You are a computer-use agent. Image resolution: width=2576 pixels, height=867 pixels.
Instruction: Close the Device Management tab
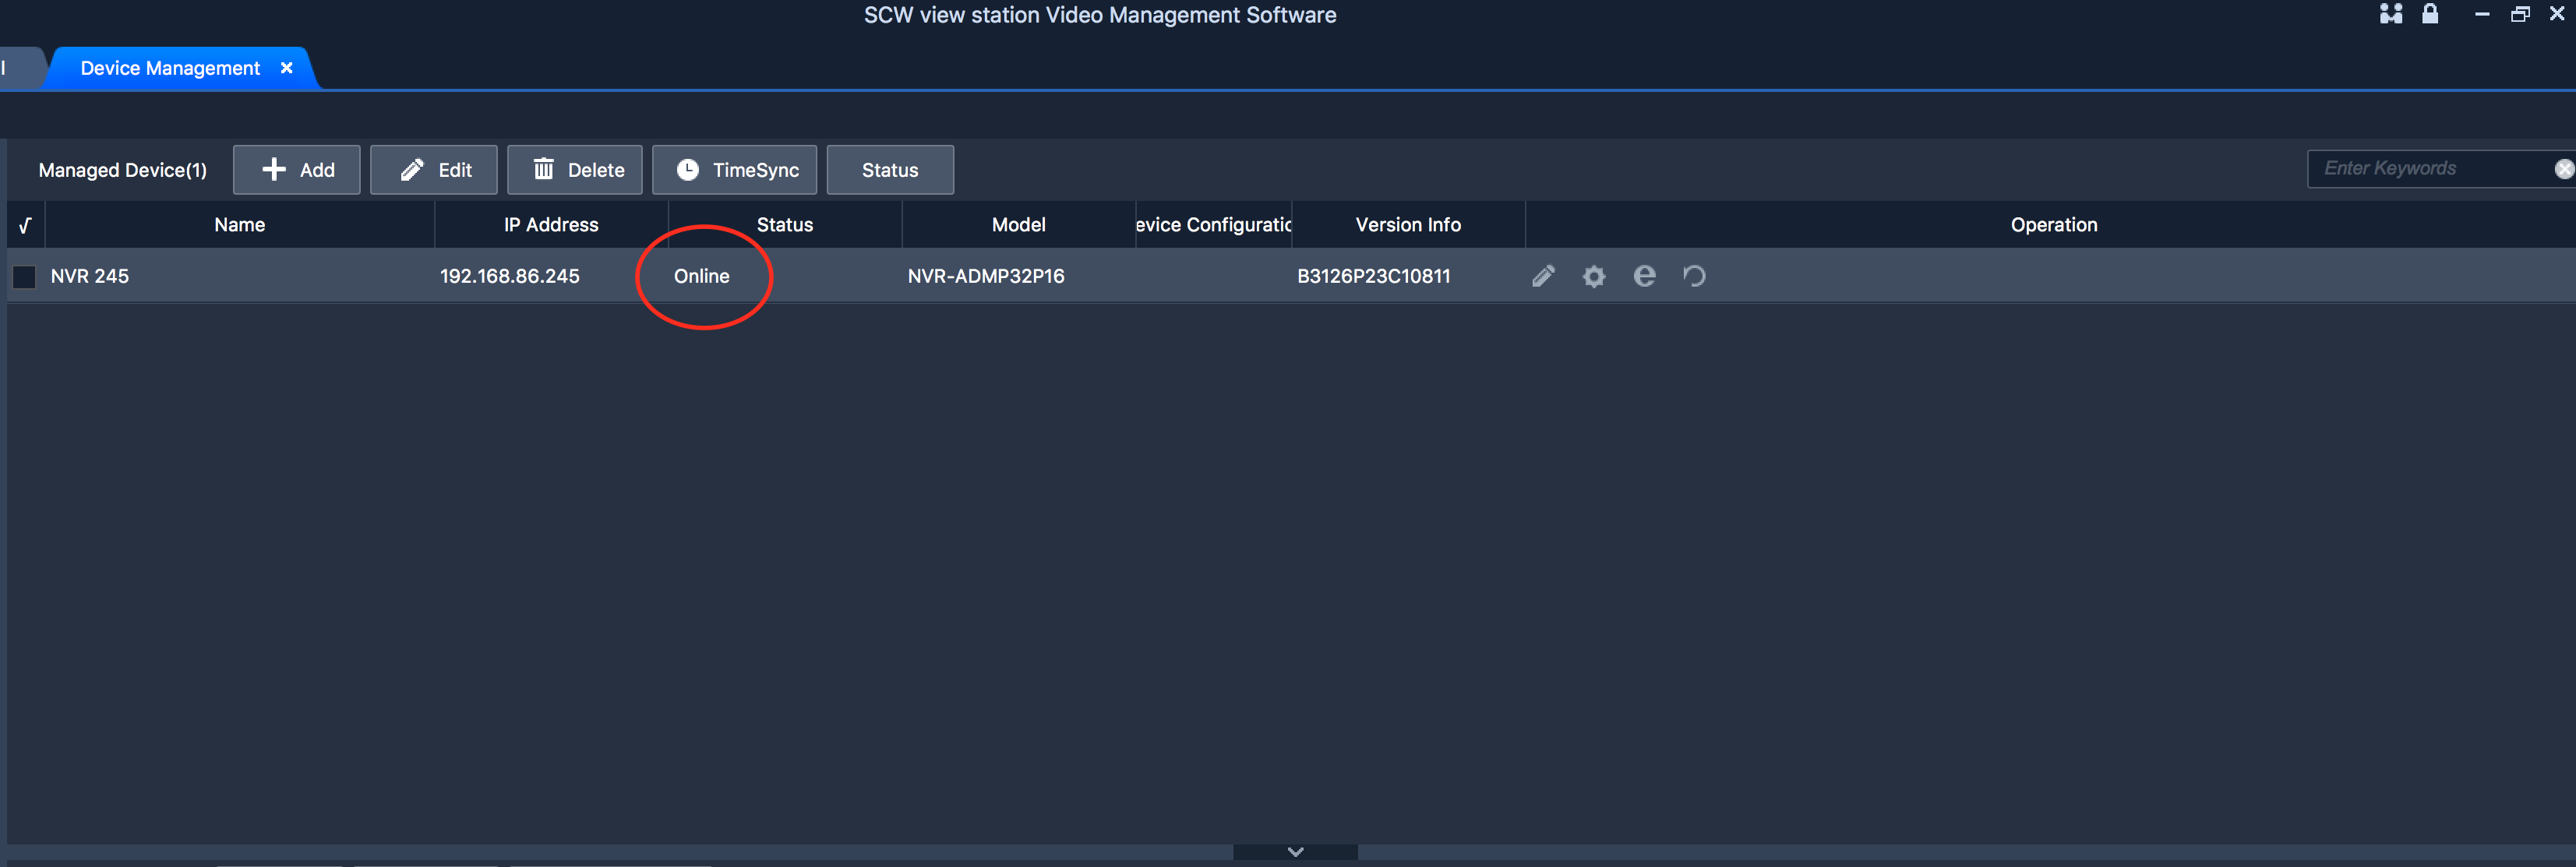[x=287, y=68]
